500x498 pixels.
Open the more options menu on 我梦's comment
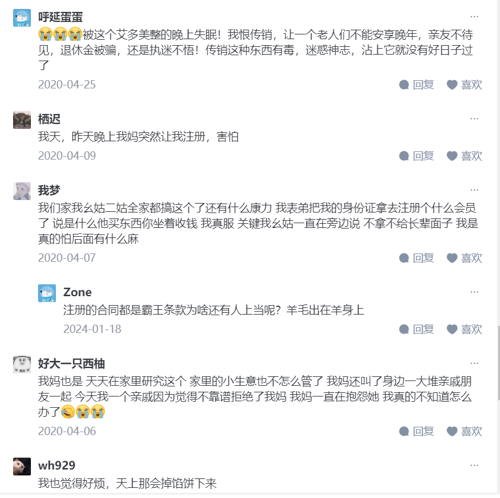click(474, 189)
